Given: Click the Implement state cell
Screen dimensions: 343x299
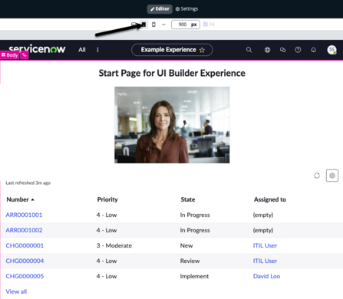Looking at the screenshot, I should [194, 276].
